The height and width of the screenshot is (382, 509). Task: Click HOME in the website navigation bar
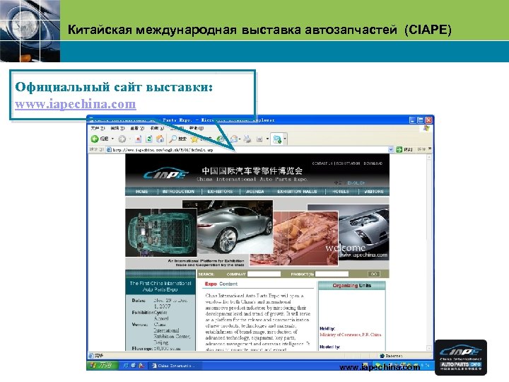[x=142, y=192]
